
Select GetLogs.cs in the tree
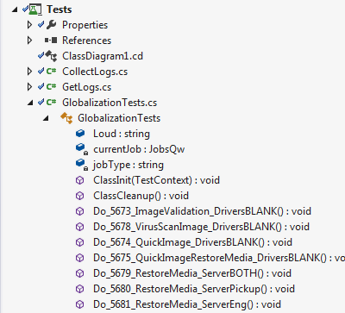86,87
